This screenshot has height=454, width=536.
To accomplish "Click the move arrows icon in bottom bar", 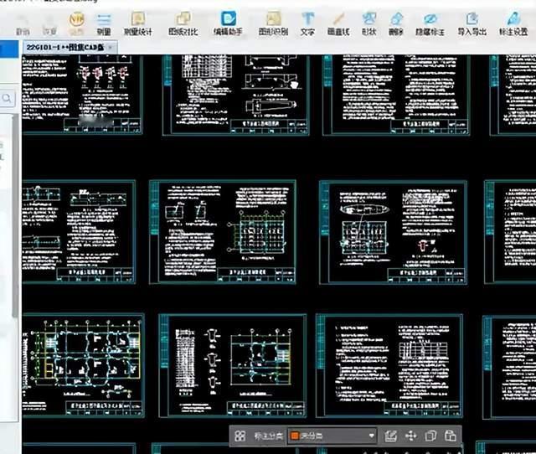I will pyautogui.click(x=410, y=436).
